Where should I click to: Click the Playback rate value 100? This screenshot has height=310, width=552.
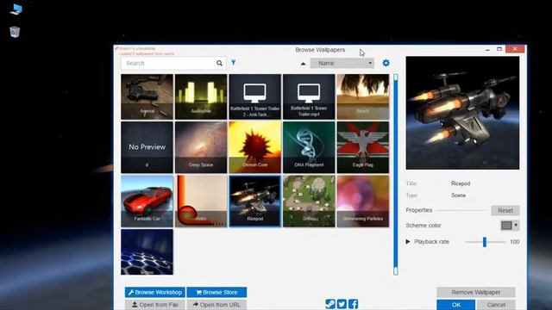coord(514,242)
